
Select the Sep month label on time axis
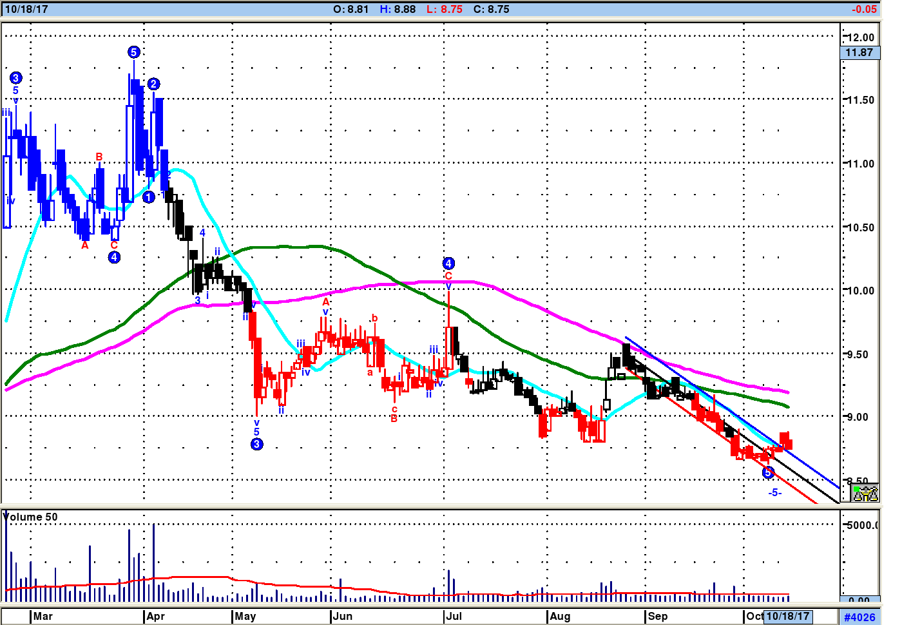(658, 616)
